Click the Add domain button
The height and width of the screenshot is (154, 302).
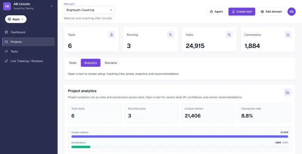pos(271,11)
